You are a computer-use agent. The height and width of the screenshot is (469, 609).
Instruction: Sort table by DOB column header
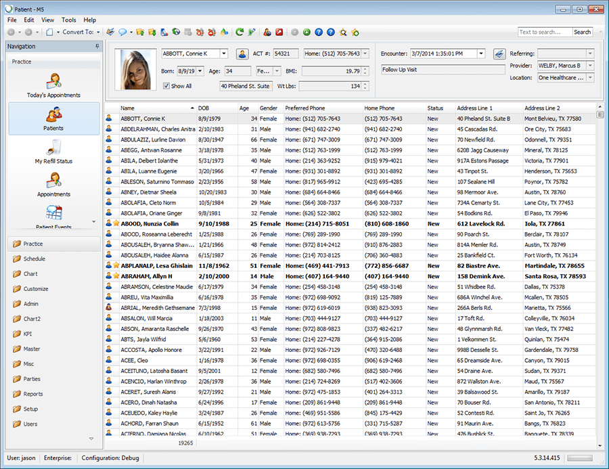tap(204, 108)
